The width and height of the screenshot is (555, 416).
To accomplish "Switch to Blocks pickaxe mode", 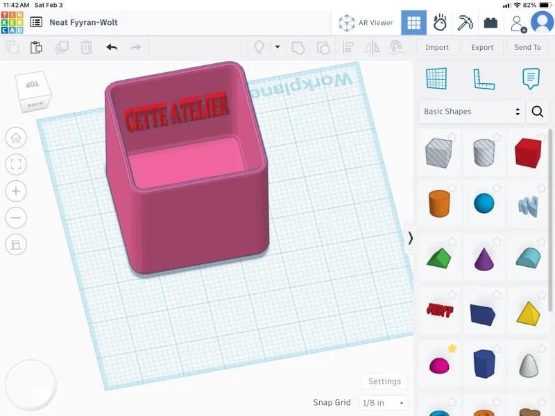I will [465, 23].
